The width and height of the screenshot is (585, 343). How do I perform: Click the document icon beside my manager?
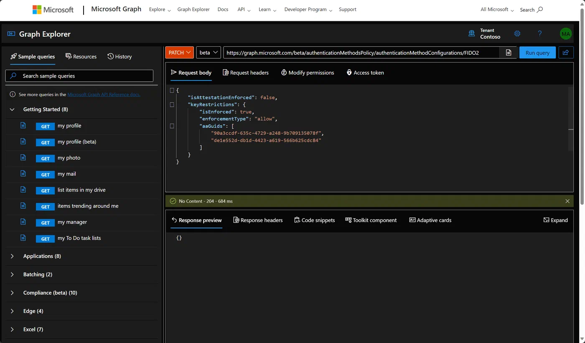click(23, 222)
